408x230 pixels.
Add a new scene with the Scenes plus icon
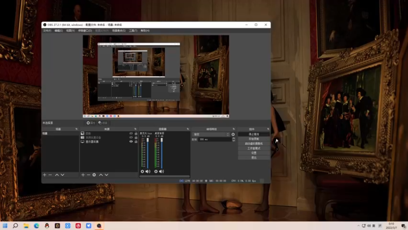tap(44, 175)
